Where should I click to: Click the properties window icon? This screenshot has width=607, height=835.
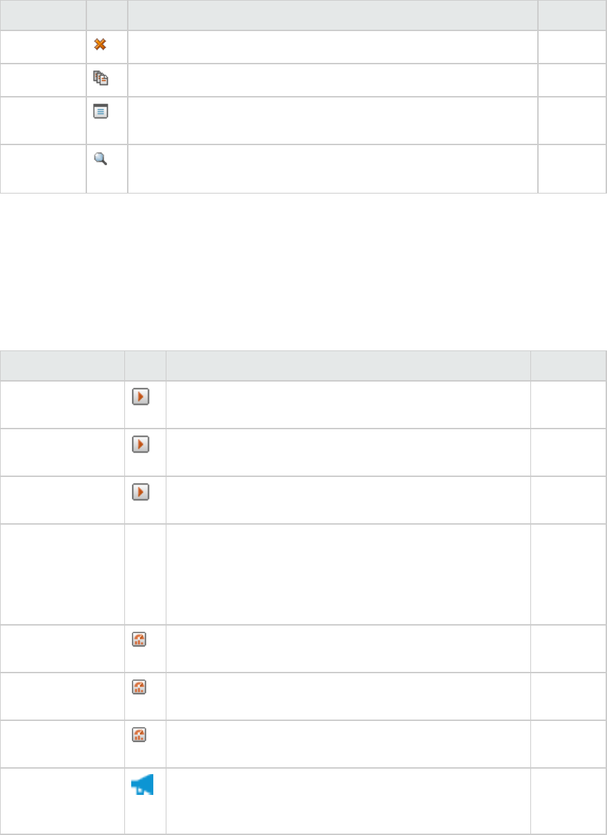[101, 111]
